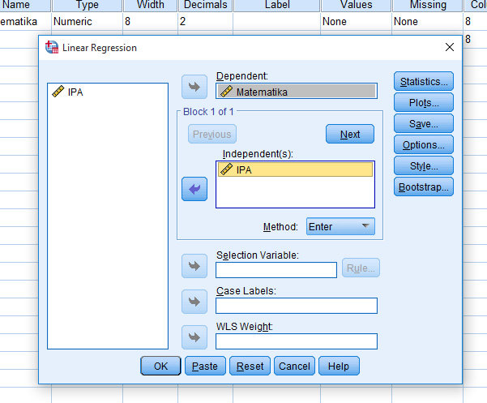Click the Decimals cell showing 2
Viewport: 487px width, 403px height.
tap(206, 21)
